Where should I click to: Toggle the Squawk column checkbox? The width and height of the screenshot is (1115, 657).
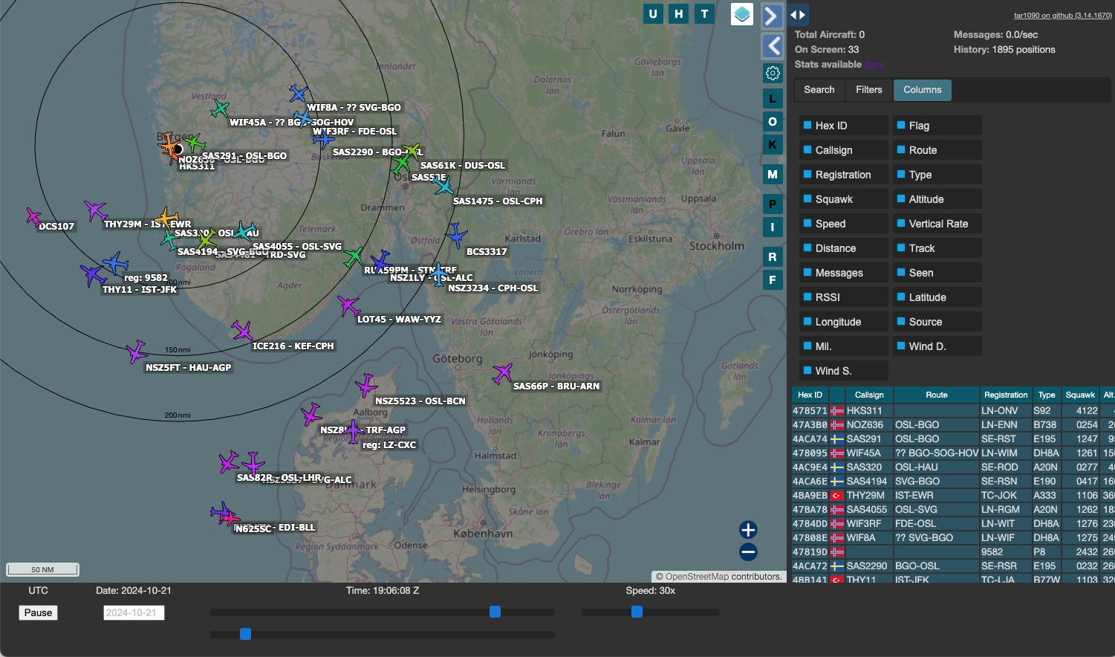pos(807,199)
